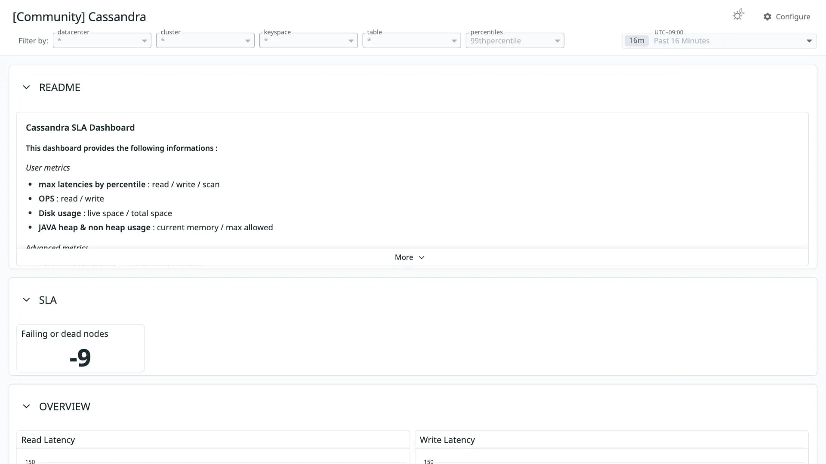
Task: Click the UTC+09:00 timezone label
Action: pos(669,32)
